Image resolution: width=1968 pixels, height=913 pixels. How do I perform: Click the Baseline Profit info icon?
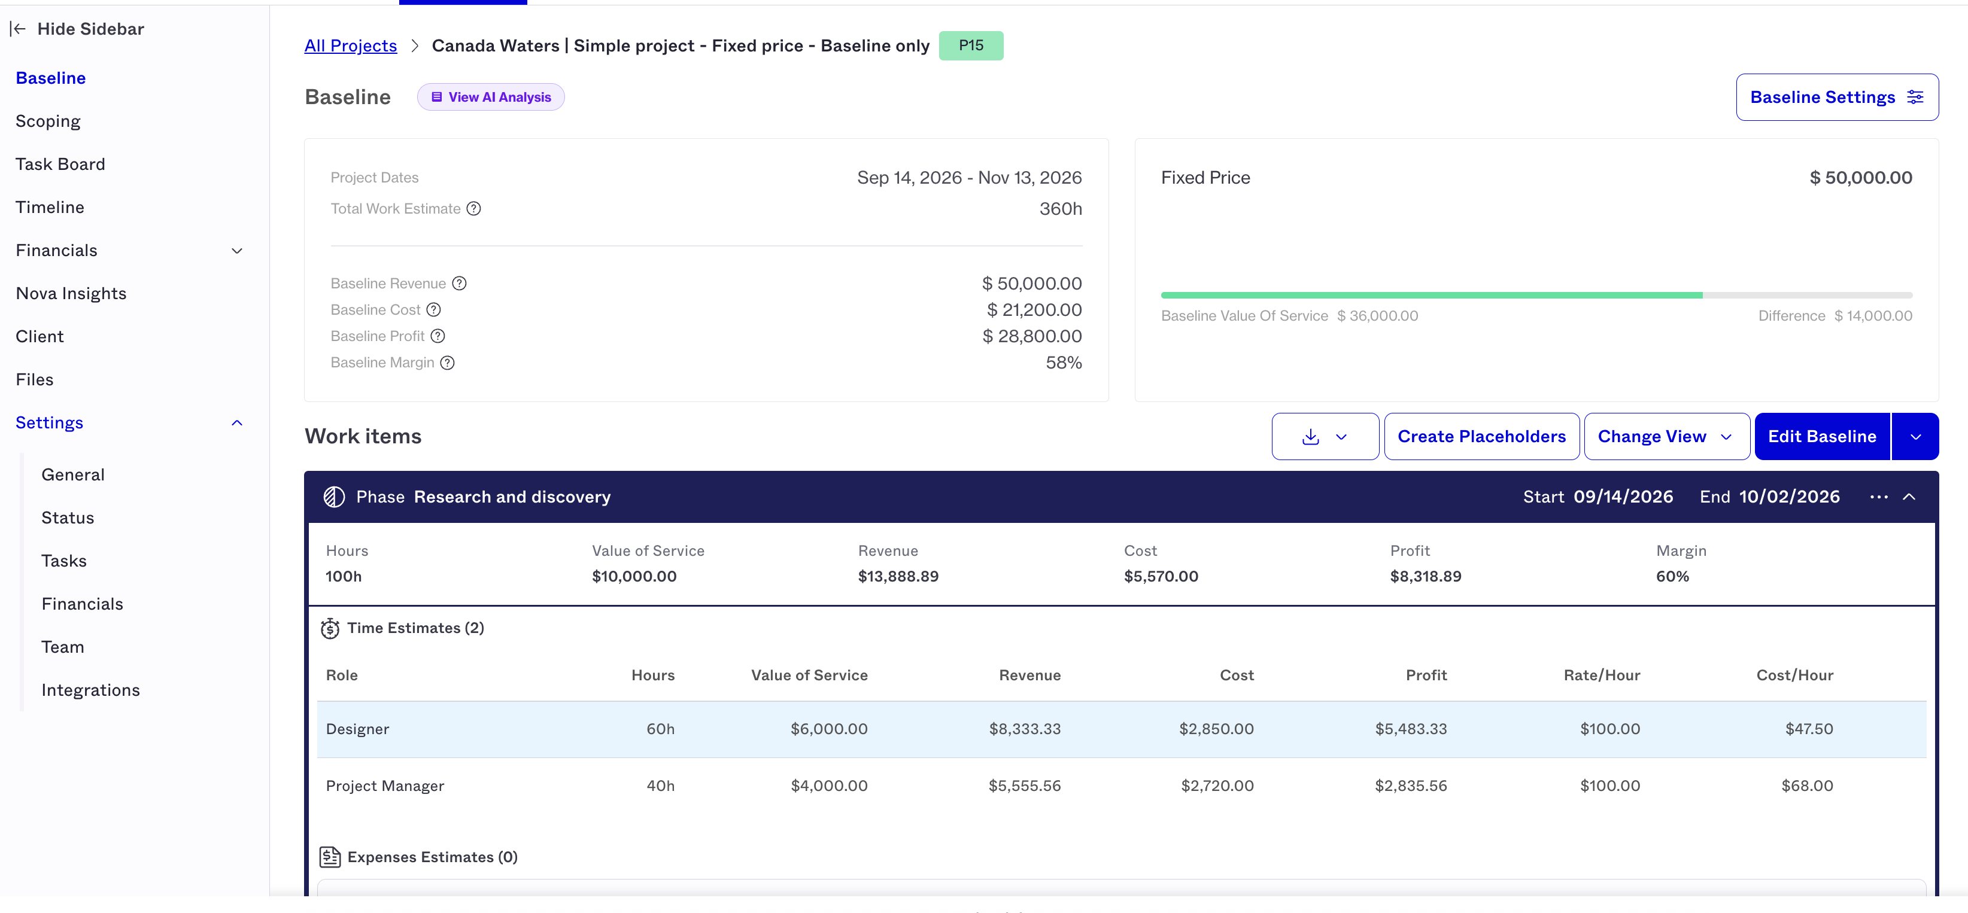(438, 336)
